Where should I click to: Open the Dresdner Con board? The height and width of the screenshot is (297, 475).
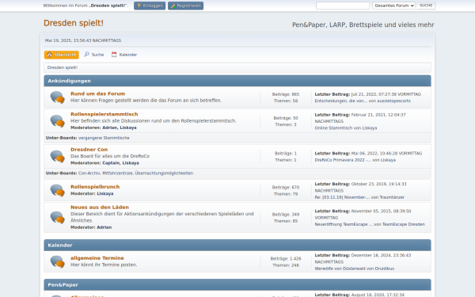point(89,150)
